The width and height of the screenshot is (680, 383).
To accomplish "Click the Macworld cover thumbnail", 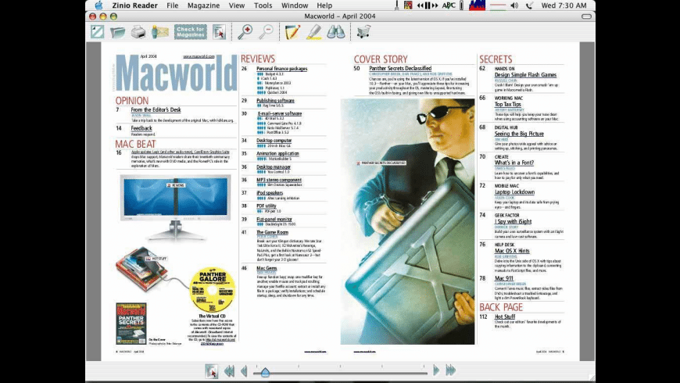I will [x=131, y=324].
